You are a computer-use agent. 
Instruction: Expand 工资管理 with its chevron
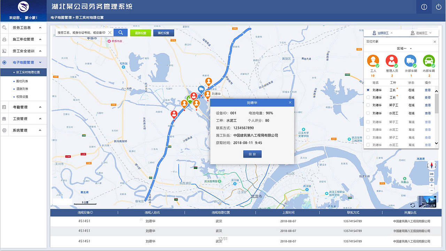[40, 119]
